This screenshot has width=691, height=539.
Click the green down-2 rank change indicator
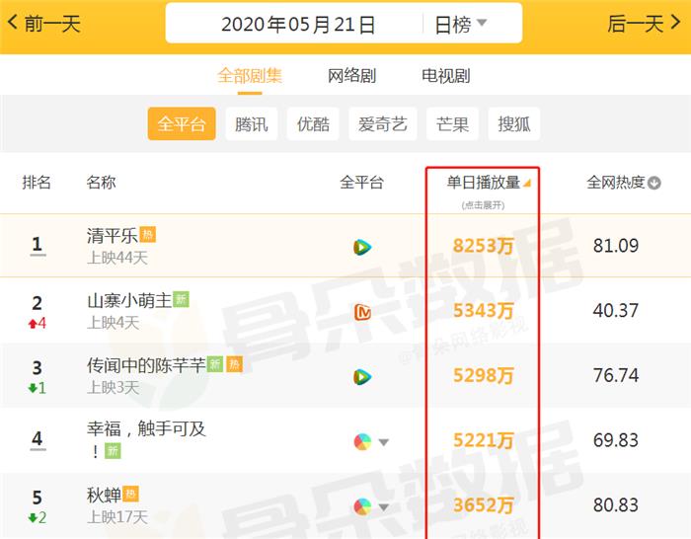[38, 518]
